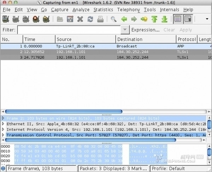Click the Expression... button

(x=146, y=30)
